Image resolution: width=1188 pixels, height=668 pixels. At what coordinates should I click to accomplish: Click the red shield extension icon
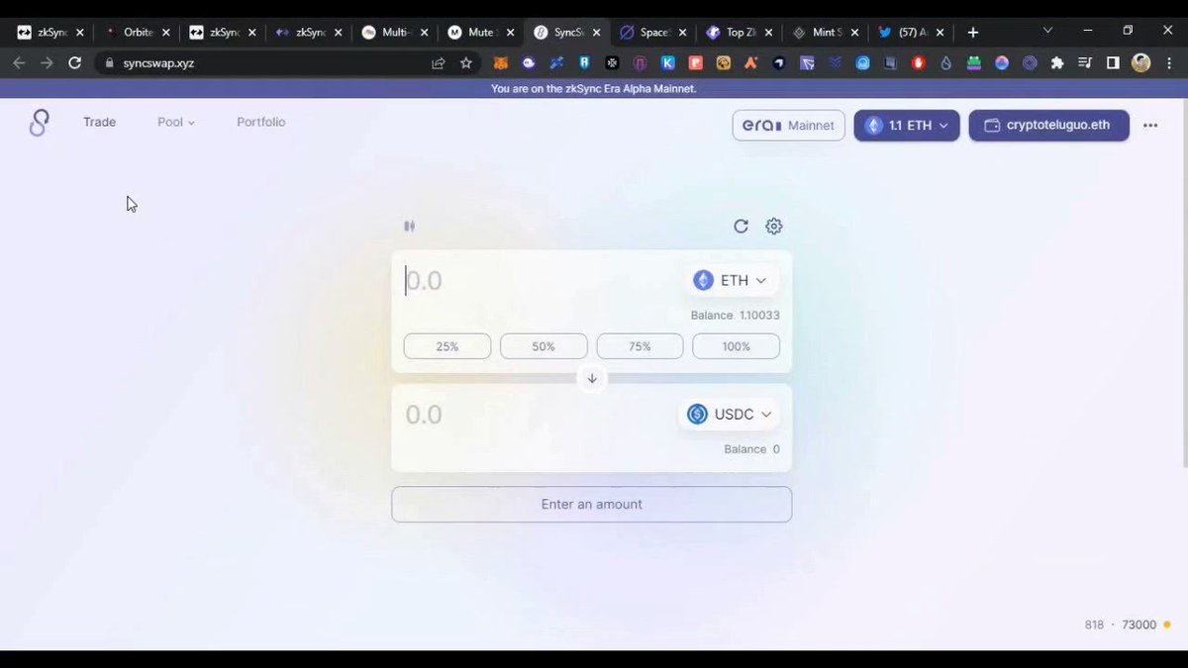[919, 62]
